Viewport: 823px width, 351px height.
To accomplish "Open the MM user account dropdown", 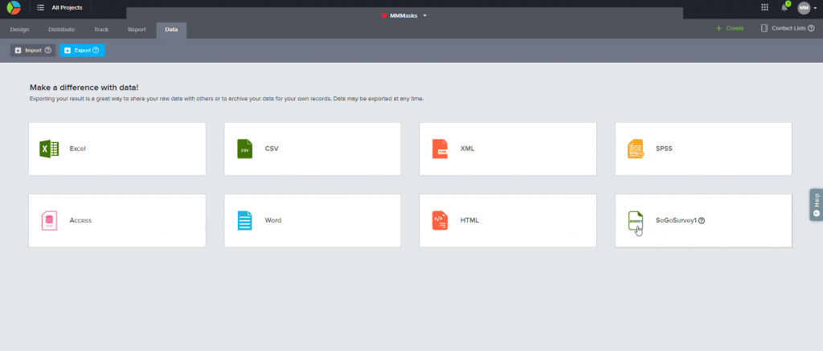I will tap(808, 8).
